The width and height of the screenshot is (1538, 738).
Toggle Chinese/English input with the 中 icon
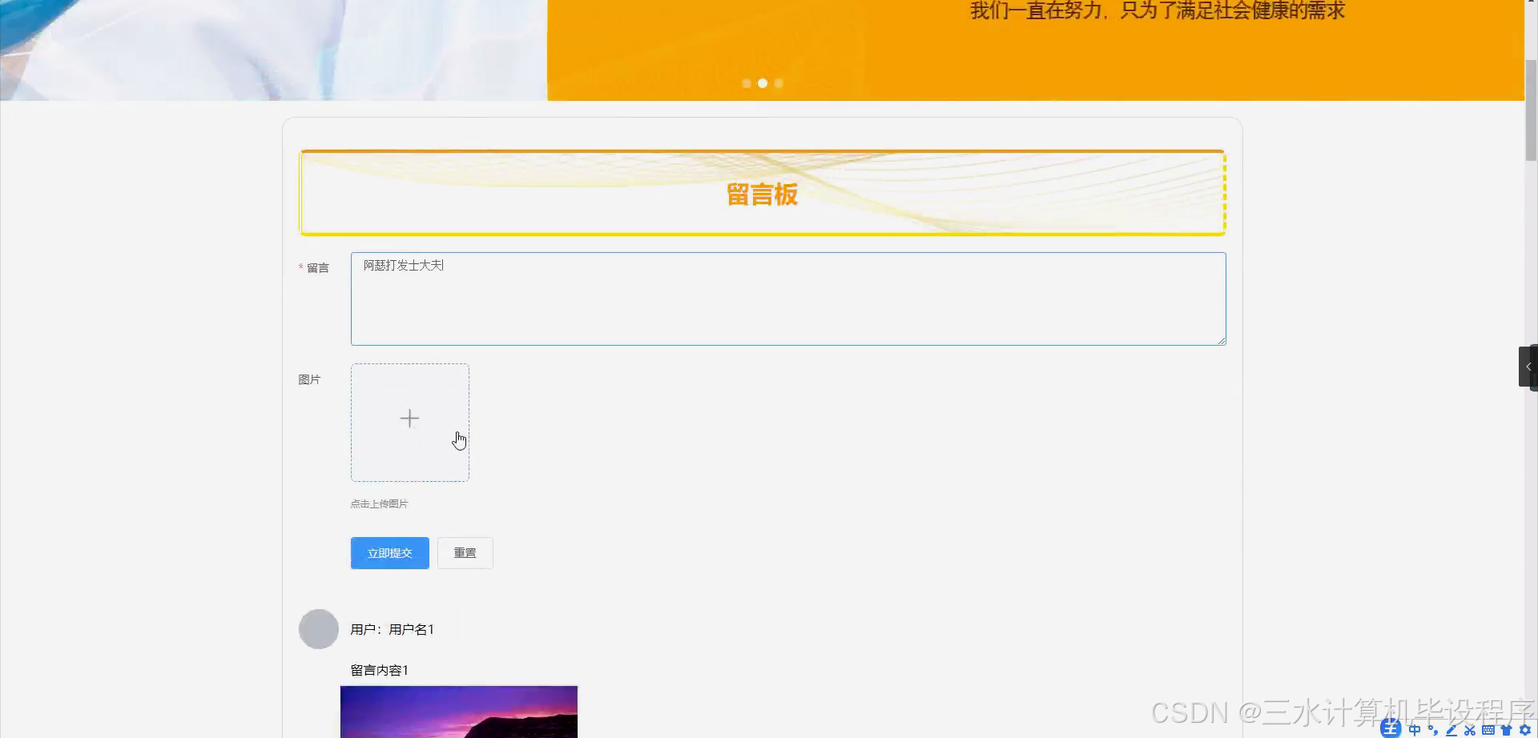[1415, 729]
